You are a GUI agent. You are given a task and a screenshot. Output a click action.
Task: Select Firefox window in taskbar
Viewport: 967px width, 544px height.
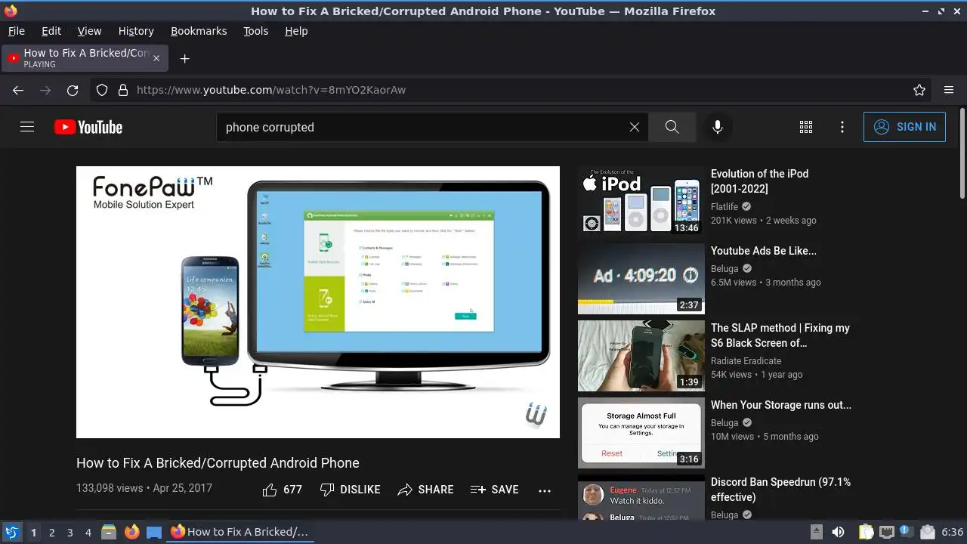coord(239,532)
